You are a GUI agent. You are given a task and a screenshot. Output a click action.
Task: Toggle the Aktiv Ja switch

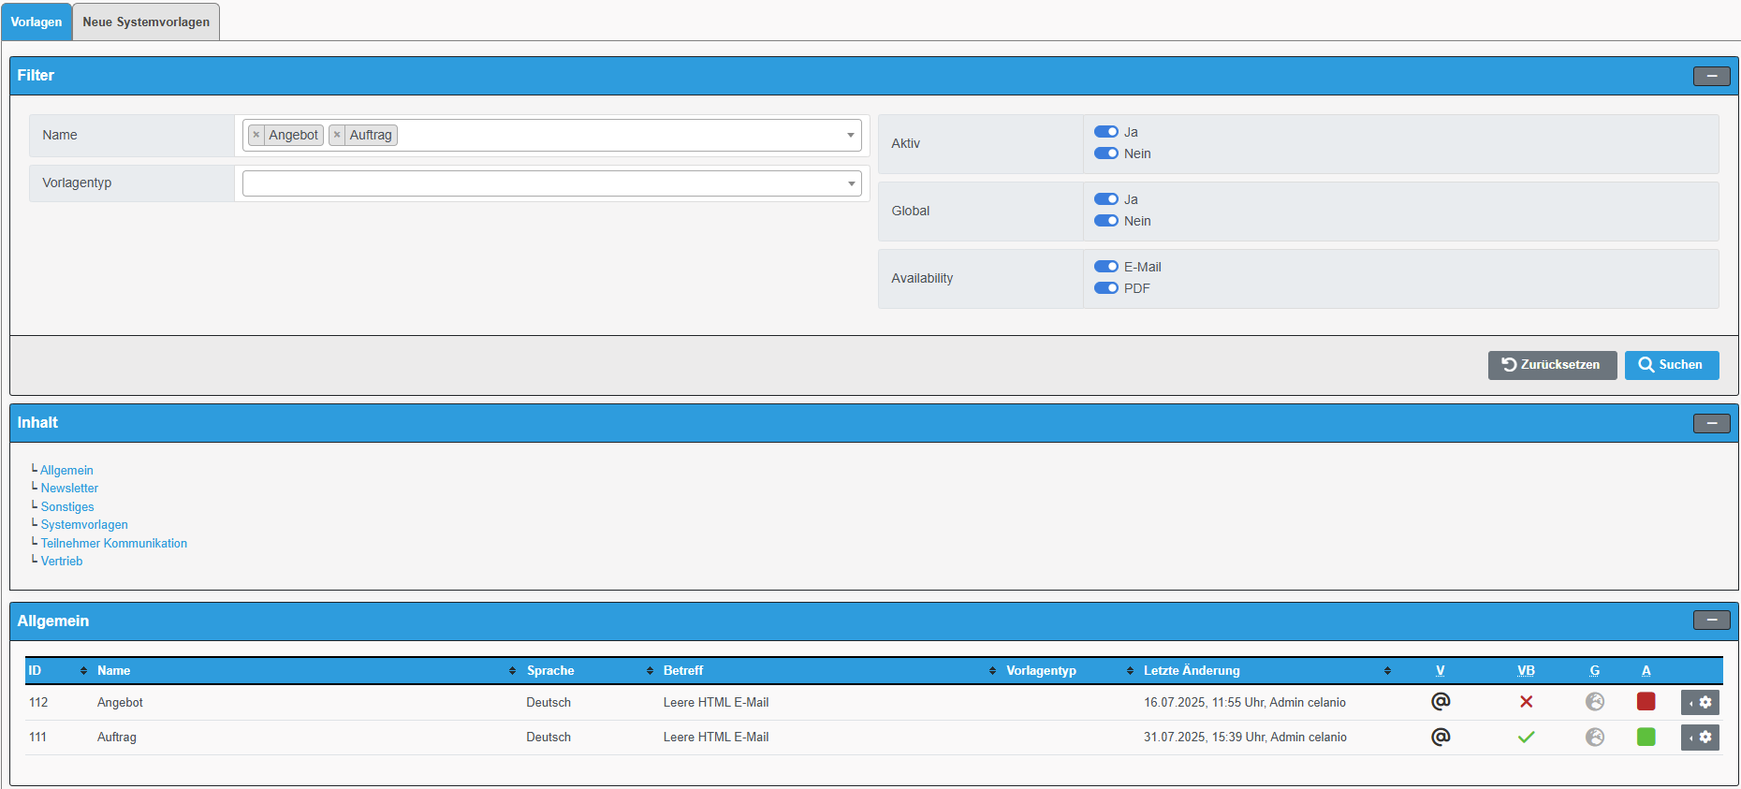[x=1106, y=132]
